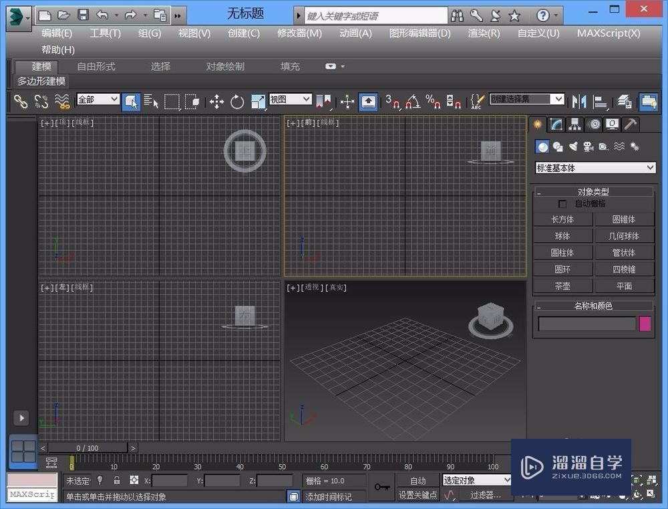
Task: Switch to the 自由形式 ribbon tab
Action: click(96, 66)
